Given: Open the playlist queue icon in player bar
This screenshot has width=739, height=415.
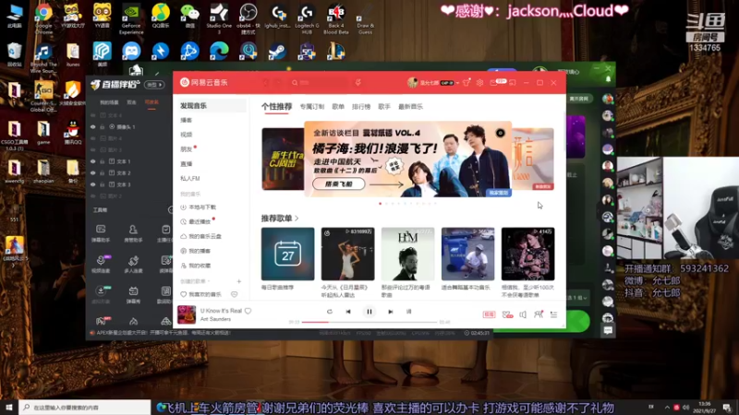Looking at the screenshot, I should 553,314.
